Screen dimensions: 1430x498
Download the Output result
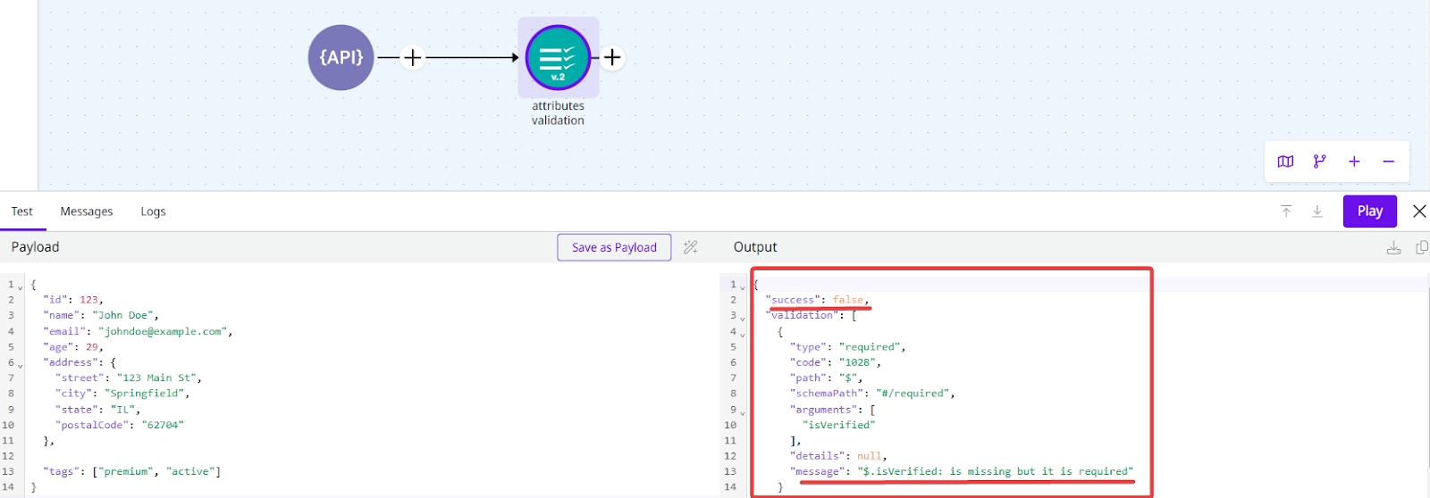pyautogui.click(x=1393, y=247)
